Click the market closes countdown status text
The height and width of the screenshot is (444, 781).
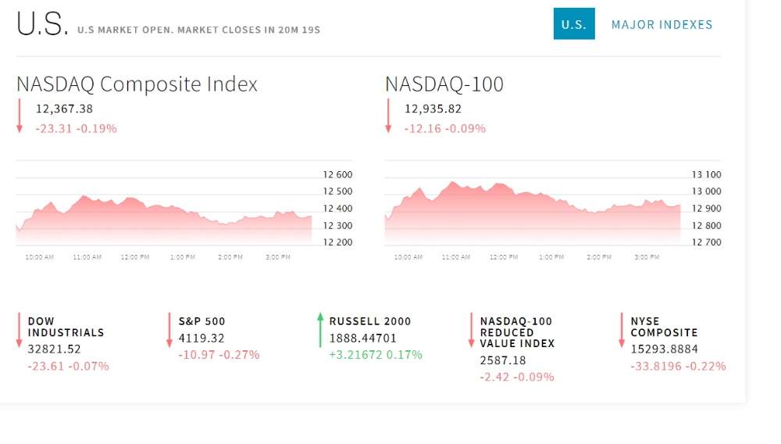198,30
